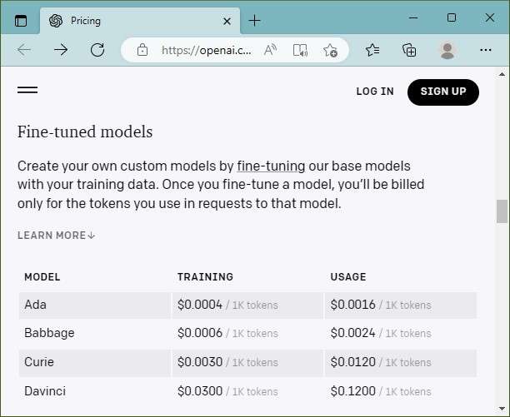Click the TRAINING column header
This screenshot has height=417, width=510.
pos(205,276)
